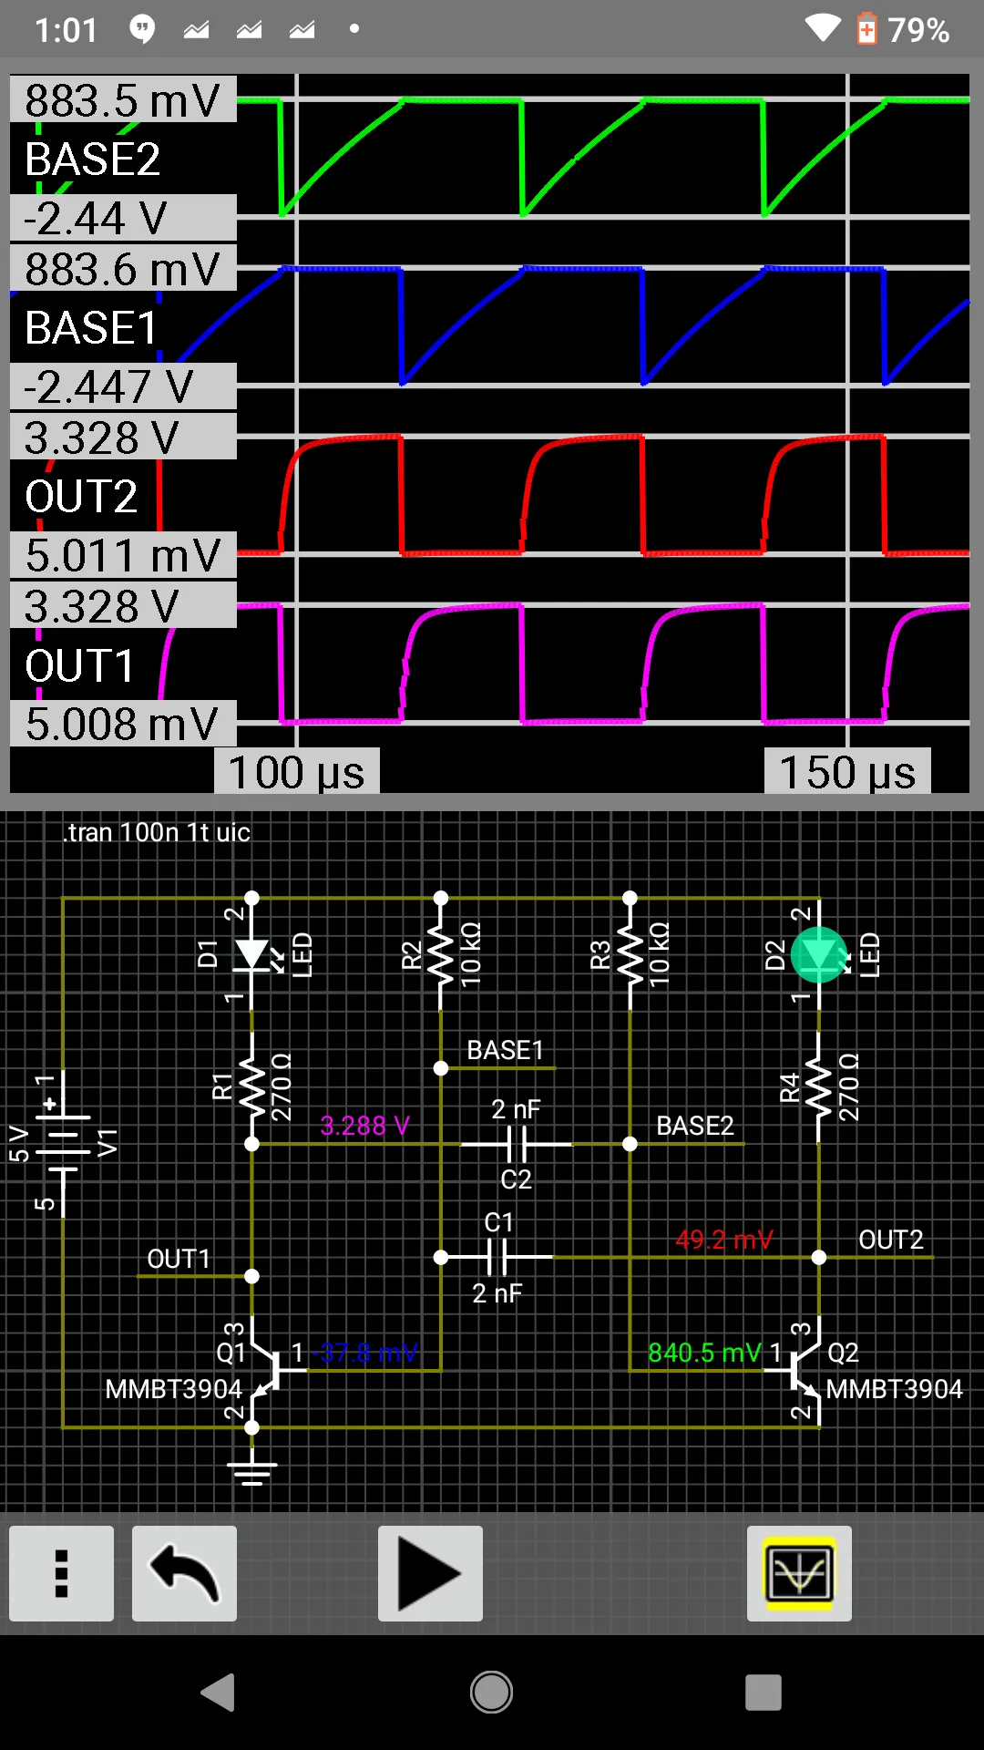Tap Android home navigation button
984x1750 pixels.
coord(491,1693)
